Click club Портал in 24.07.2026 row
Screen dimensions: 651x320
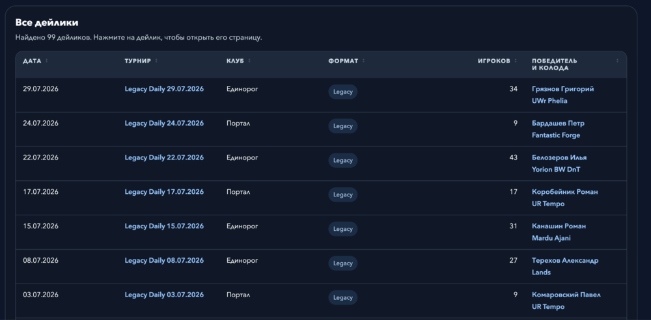click(x=238, y=124)
